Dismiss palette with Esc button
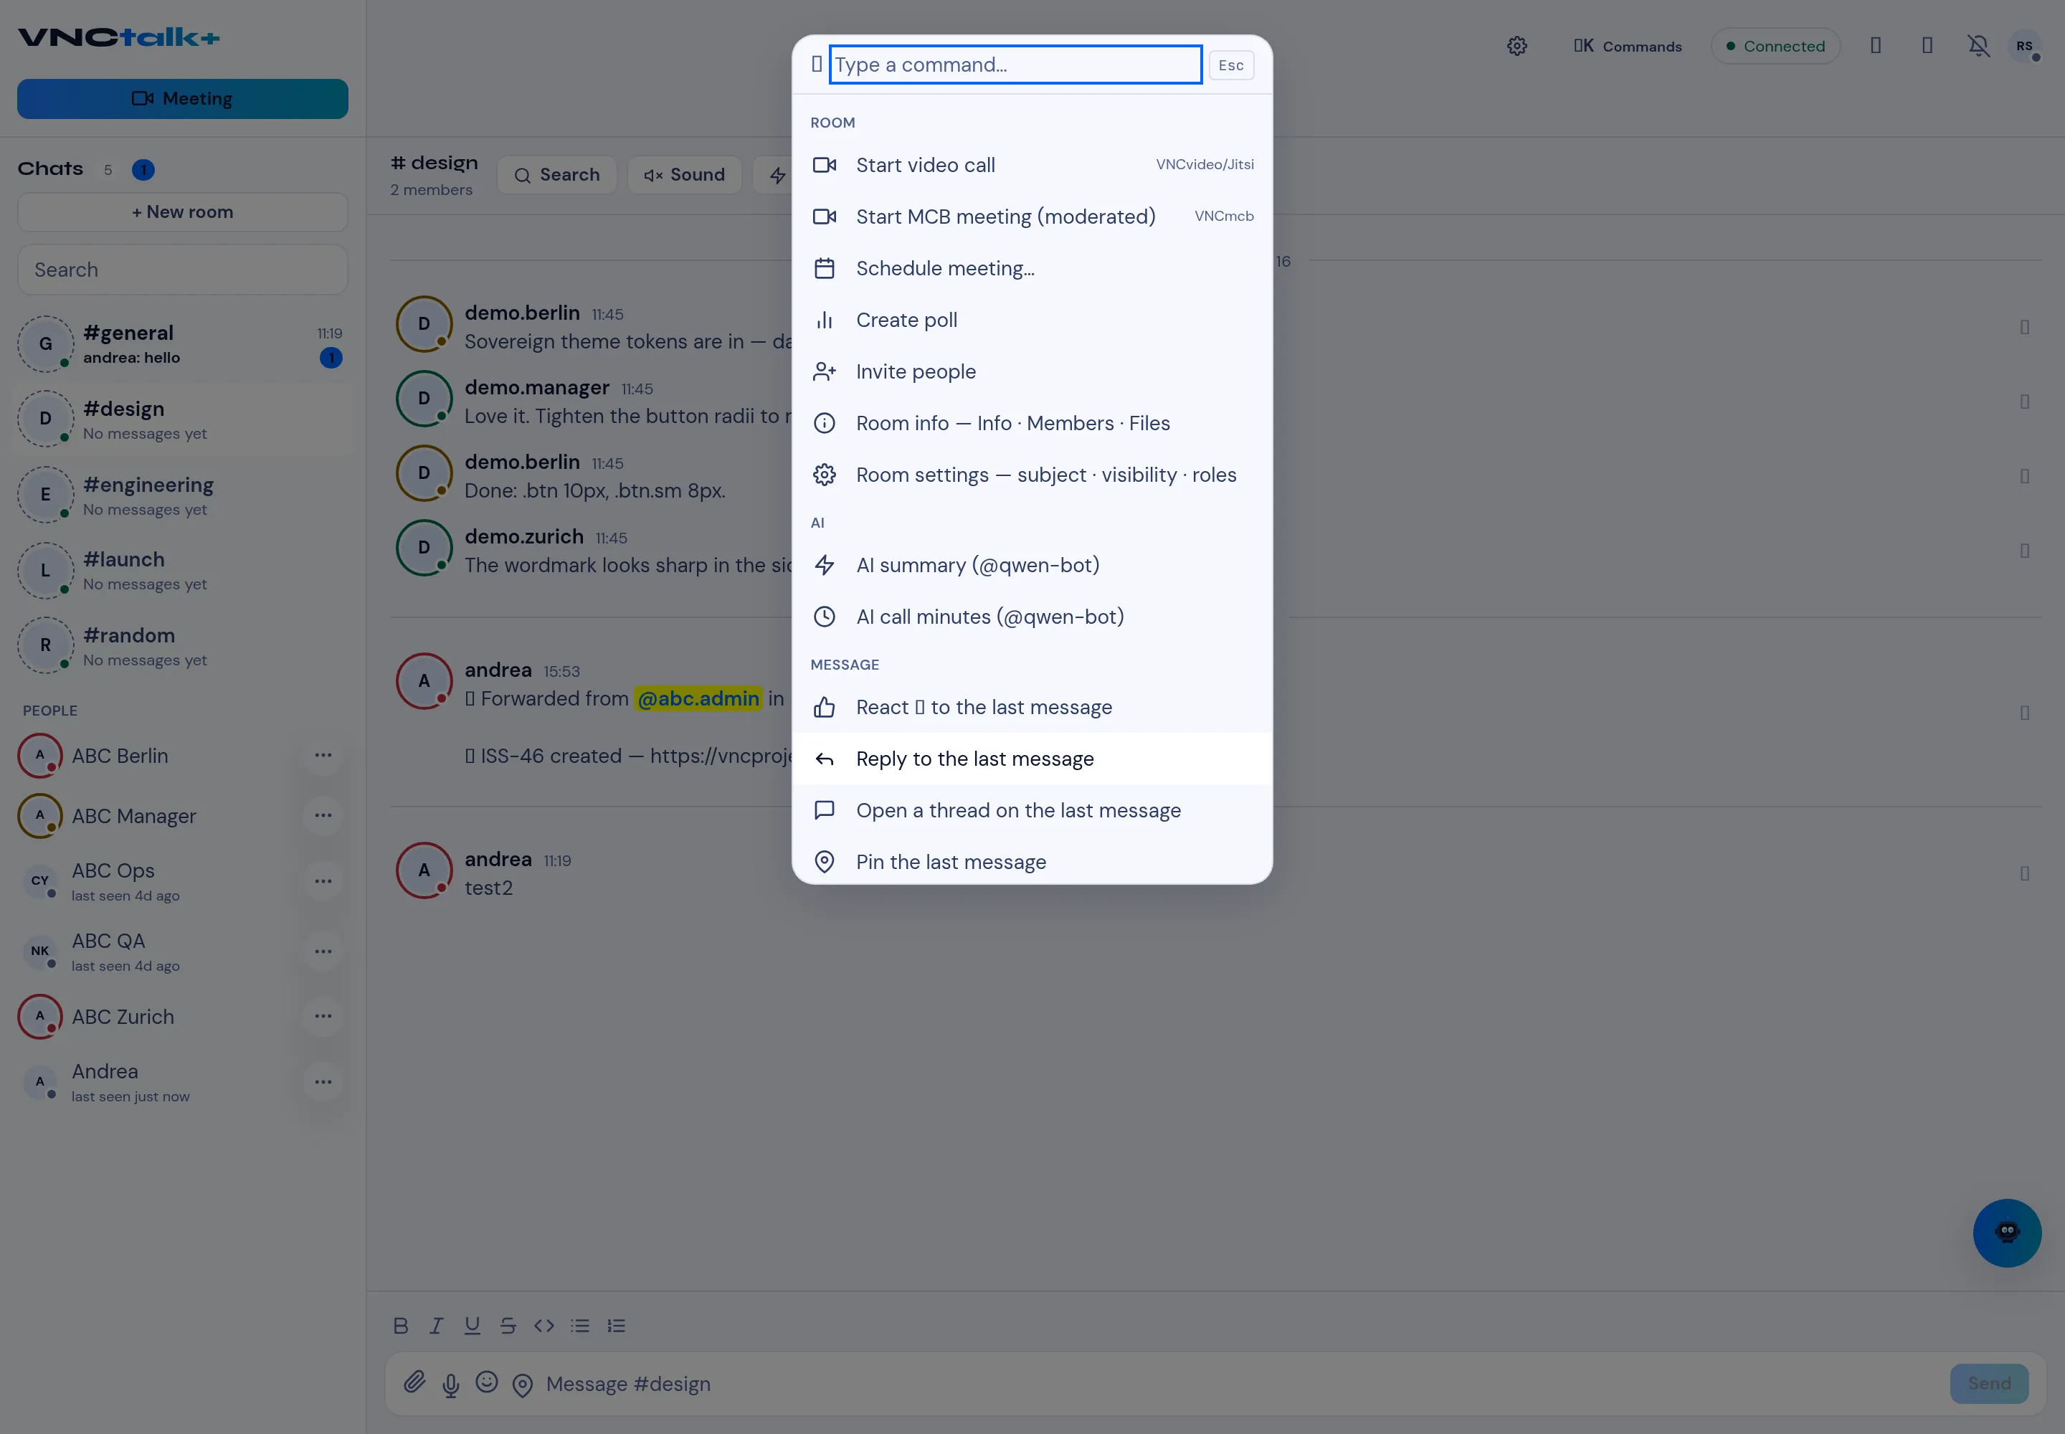The height and width of the screenshot is (1434, 2065). click(x=1231, y=65)
